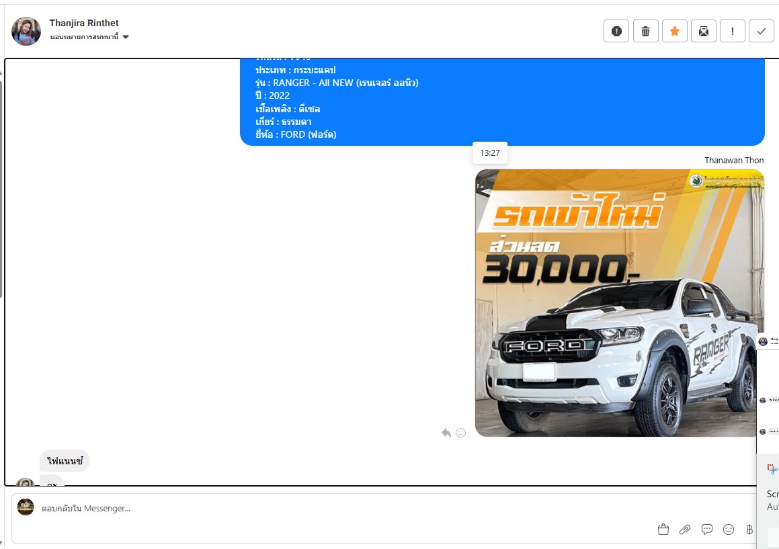This screenshot has width=779, height=549.
Task: Click the 13:27 timestamp label
Action: (490, 153)
